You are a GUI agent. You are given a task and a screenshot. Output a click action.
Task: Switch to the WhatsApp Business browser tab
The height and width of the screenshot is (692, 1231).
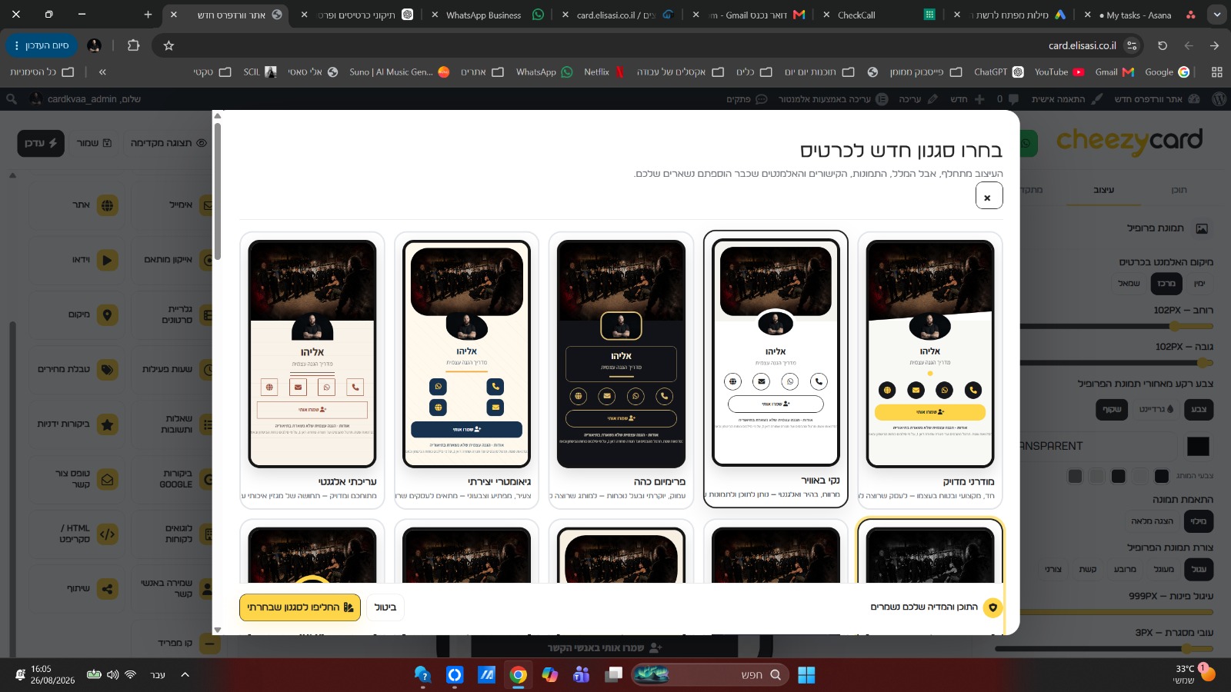(487, 15)
